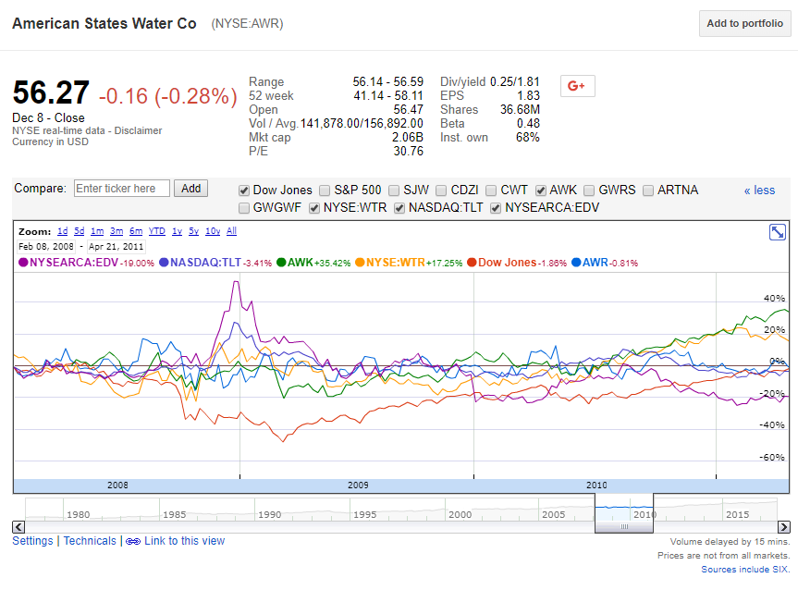Set chart zoom to 10y
This screenshot has width=798, height=590.
pos(213,231)
